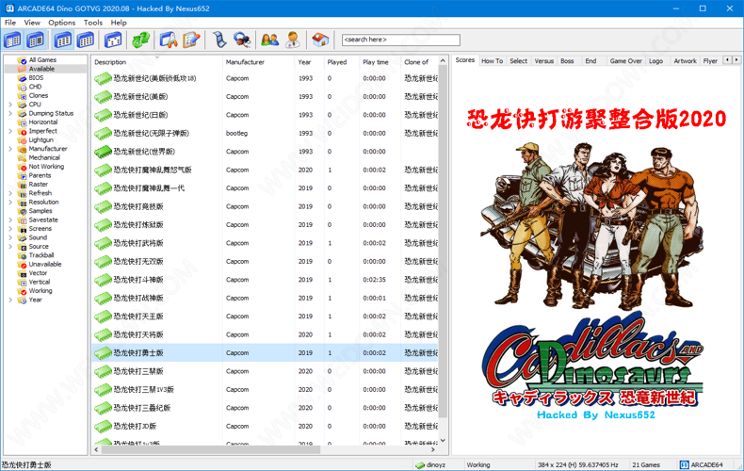Viewport: 744px width, 471px height.
Task: Click the film strip video icon
Action: 218,41
